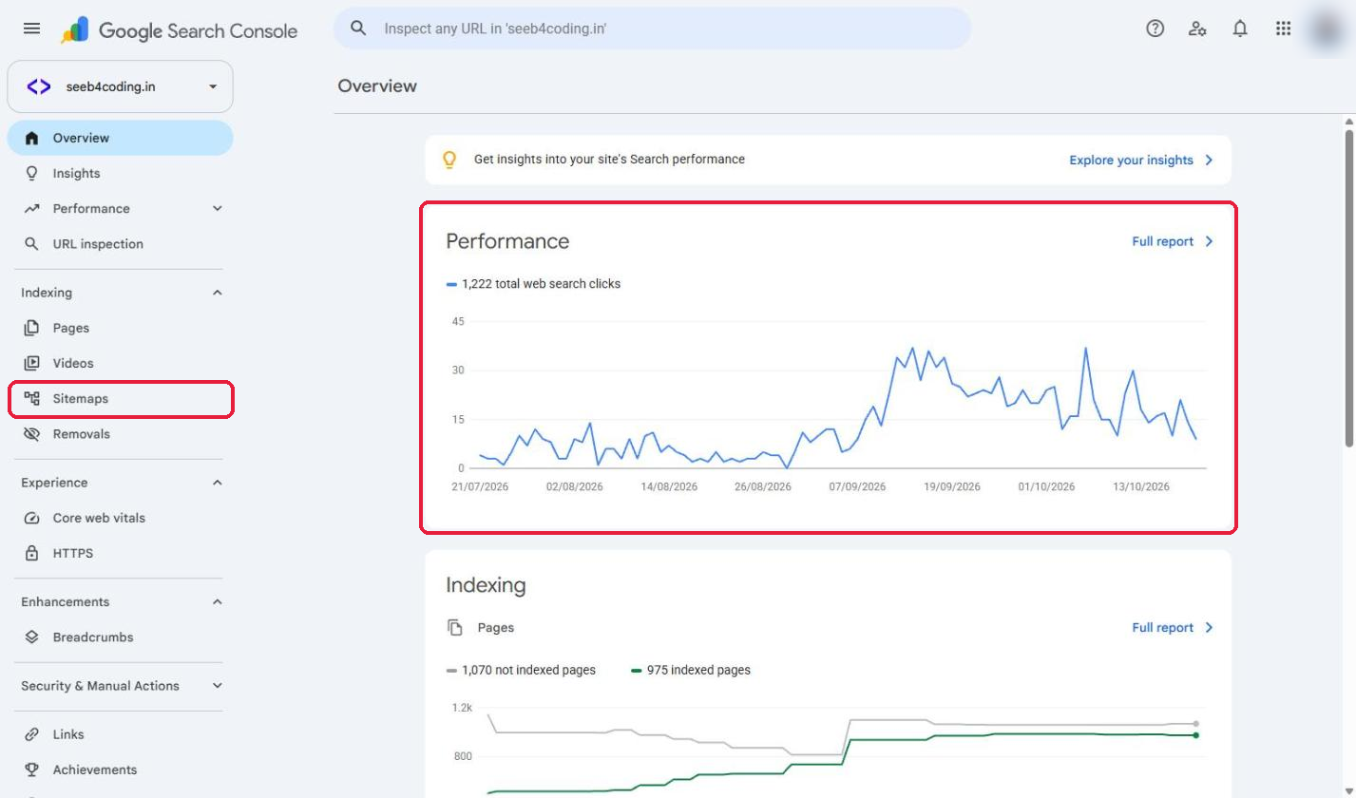The height and width of the screenshot is (798, 1356).
Task: Click the search magnifier in the URL bar
Action: pyautogui.click(x=358, y=28)
